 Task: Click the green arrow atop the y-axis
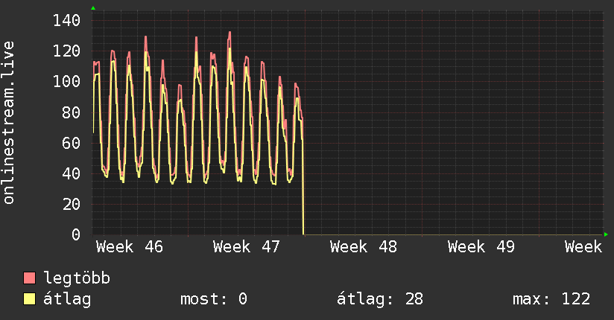[93, 8]
